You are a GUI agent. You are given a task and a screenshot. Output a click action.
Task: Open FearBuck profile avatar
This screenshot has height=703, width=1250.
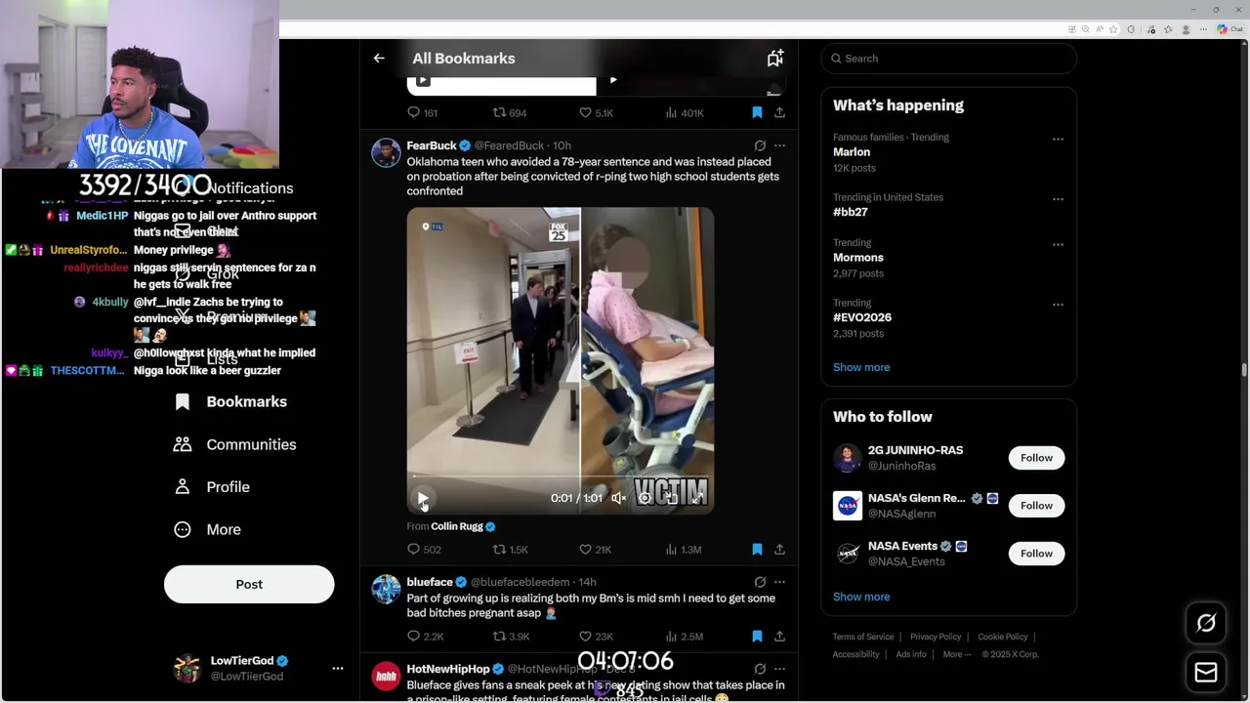386,153
